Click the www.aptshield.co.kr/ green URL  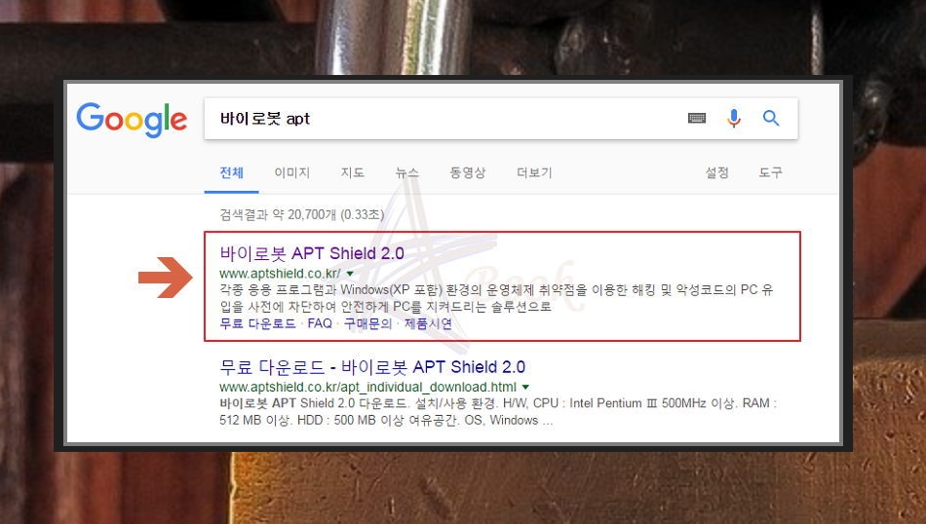[280, 274]
